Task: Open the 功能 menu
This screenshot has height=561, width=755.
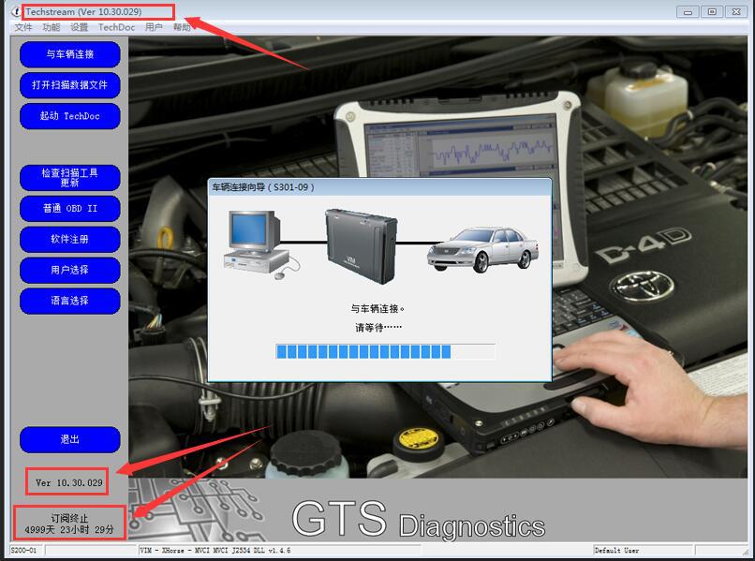Action: (51, 27)
